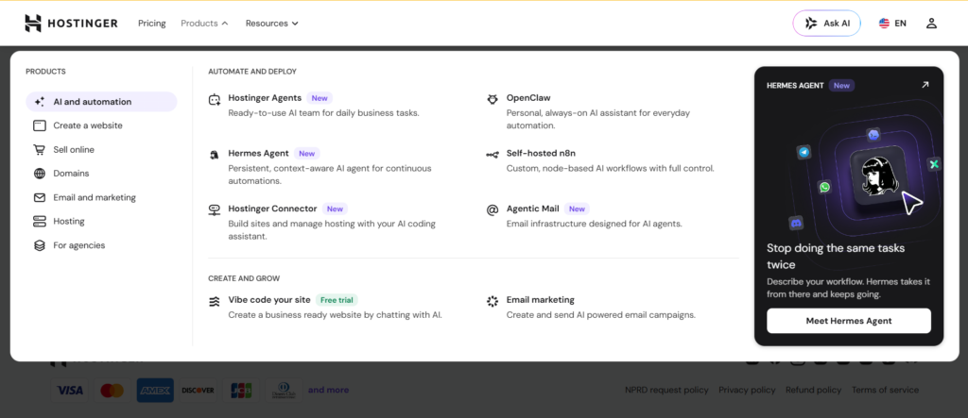Image resolution: width=968 pixels, height=418 pixels.
Task: Click the Mastercard payment logo
Action: coord(112,391)
